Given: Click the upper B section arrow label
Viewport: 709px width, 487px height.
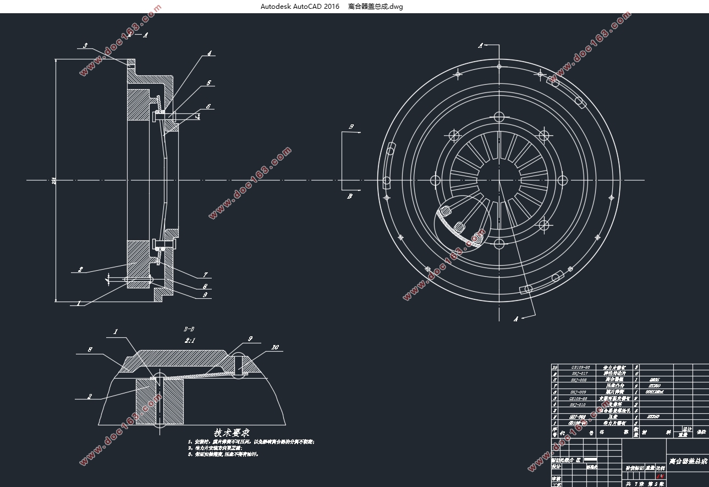Looking at the screenshot, I should click(350, 127).
